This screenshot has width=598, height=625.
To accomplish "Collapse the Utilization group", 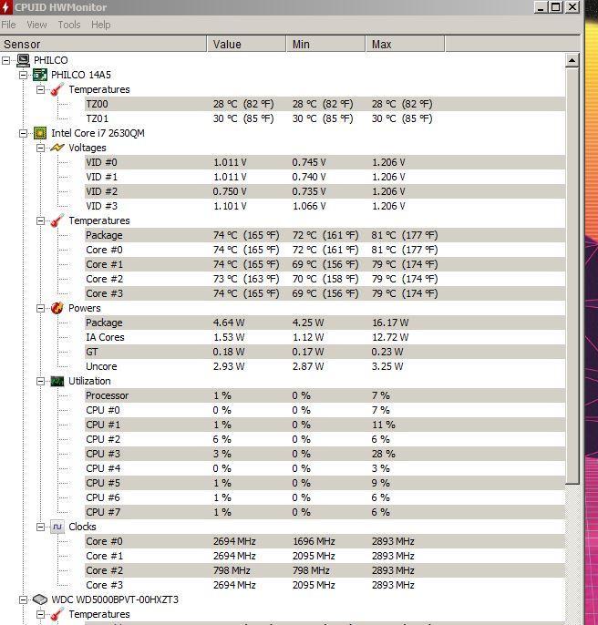I will click(40, 382).
